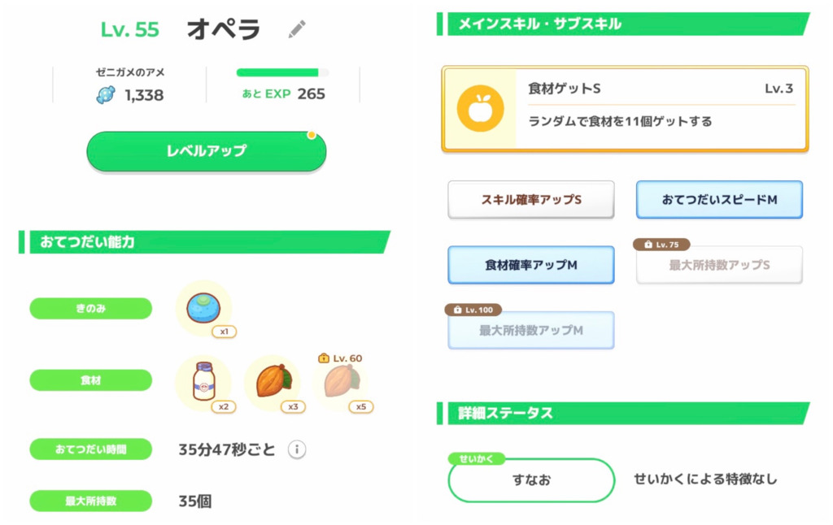The image size is (833, 525).
Task: Select the blue Oran berry icon
Action: click(x=203, y=308)
